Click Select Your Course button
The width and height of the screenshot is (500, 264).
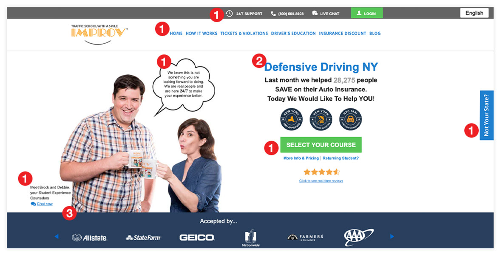point(321,145)
